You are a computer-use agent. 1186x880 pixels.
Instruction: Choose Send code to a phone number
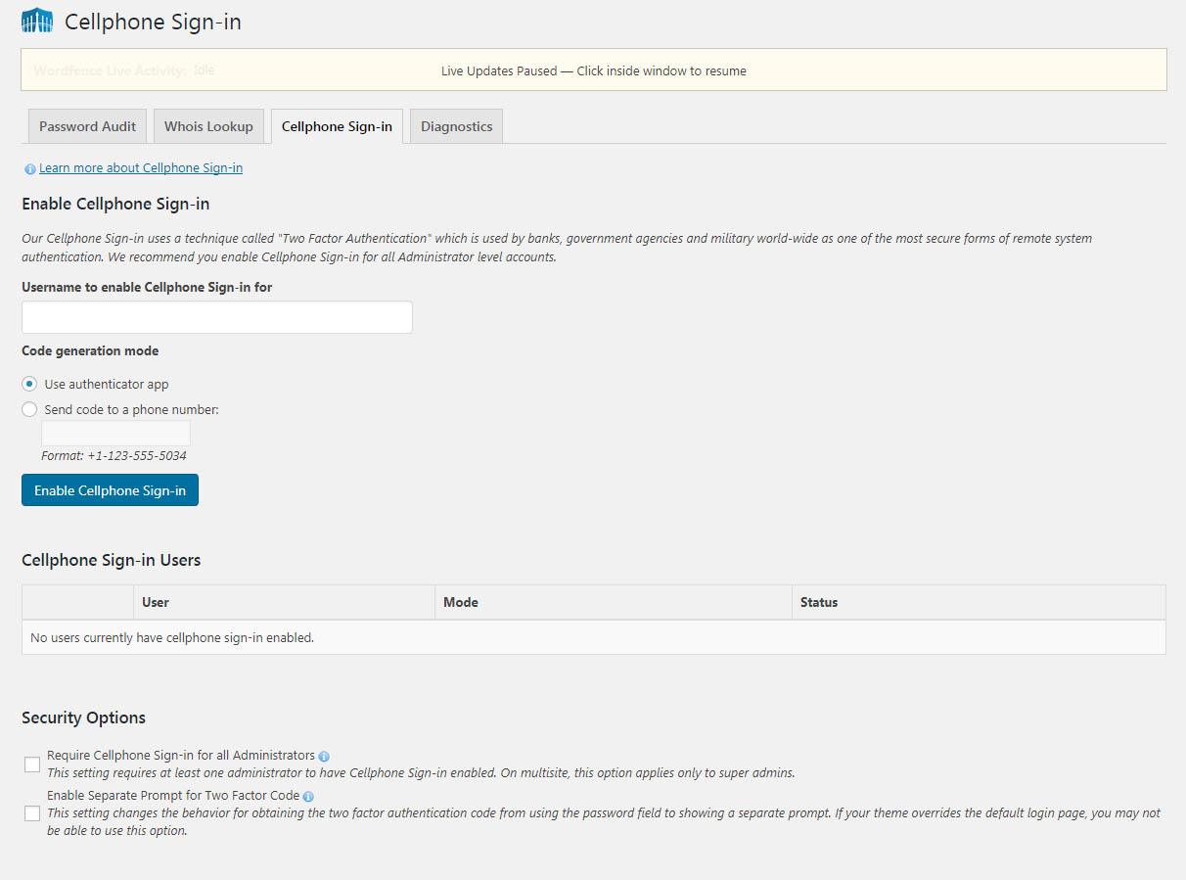point(29,409)
